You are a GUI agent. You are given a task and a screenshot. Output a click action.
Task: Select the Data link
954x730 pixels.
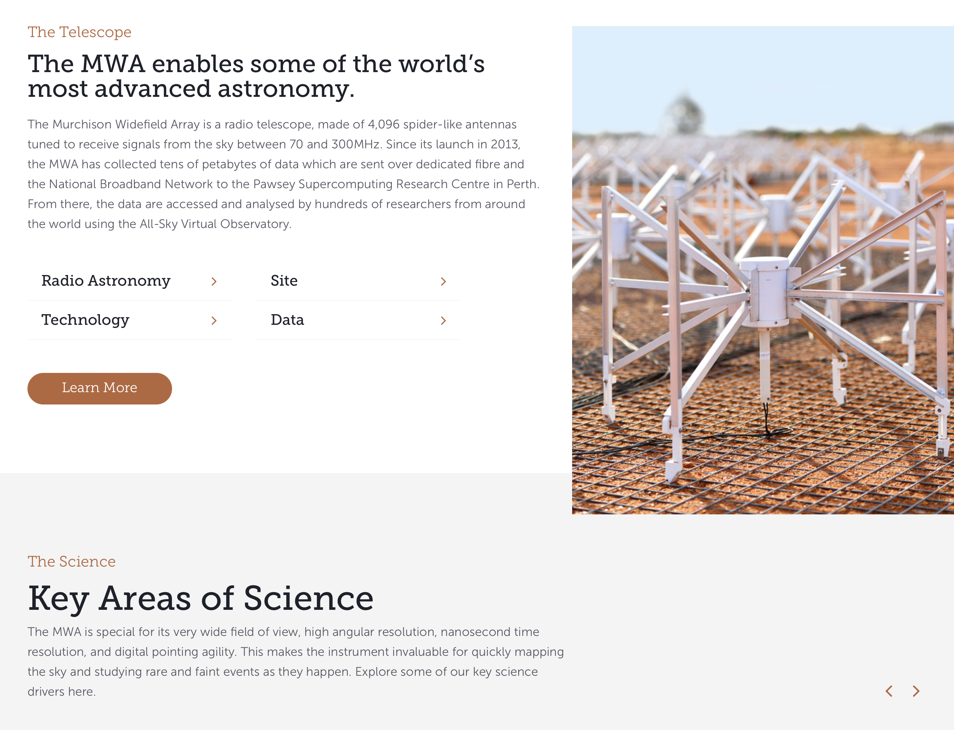coord(287,320)
